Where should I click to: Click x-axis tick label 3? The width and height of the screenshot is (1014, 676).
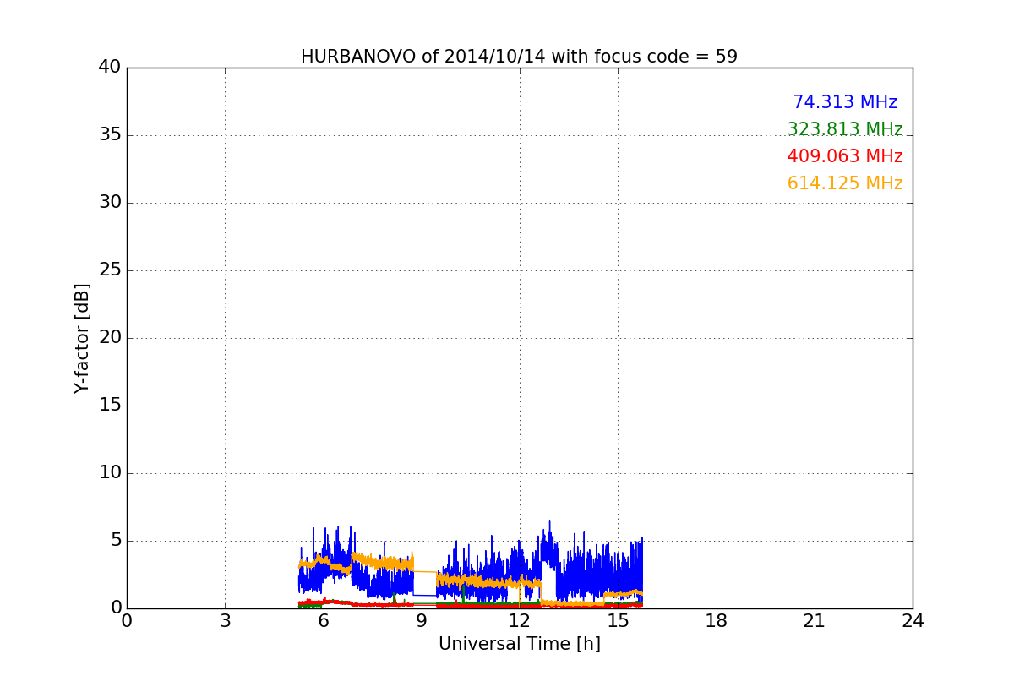coord(225,621)
